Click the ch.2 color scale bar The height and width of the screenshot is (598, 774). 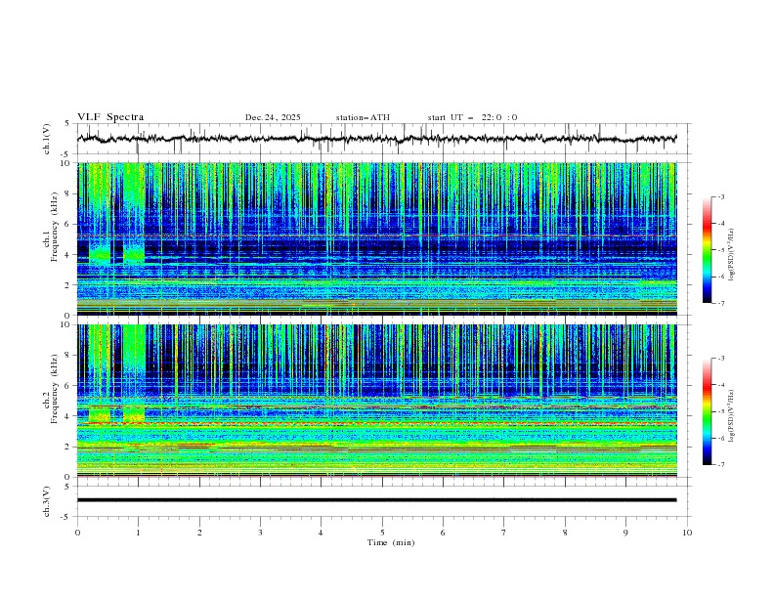(x=708, y=411)
